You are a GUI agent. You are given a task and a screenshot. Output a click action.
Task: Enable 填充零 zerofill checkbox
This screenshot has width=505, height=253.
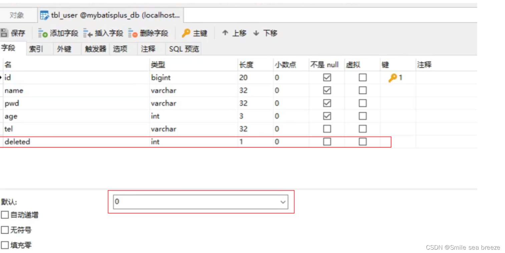click(5, 245)
